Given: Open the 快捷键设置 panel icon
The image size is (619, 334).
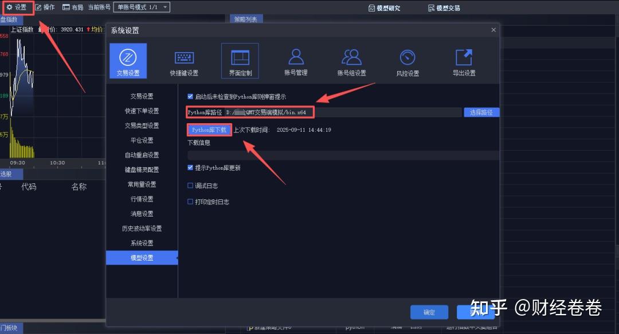Looking at the screenshot, I should click(x=183, y=60).
